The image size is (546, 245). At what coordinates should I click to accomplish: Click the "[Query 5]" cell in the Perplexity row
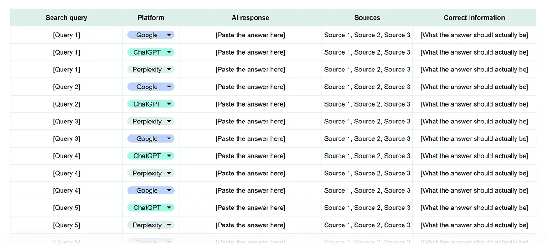tap(66, 225)
